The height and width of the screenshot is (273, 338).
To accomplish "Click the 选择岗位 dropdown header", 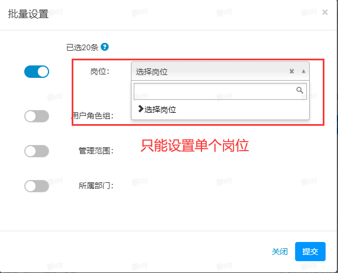I will coord(220,71).
